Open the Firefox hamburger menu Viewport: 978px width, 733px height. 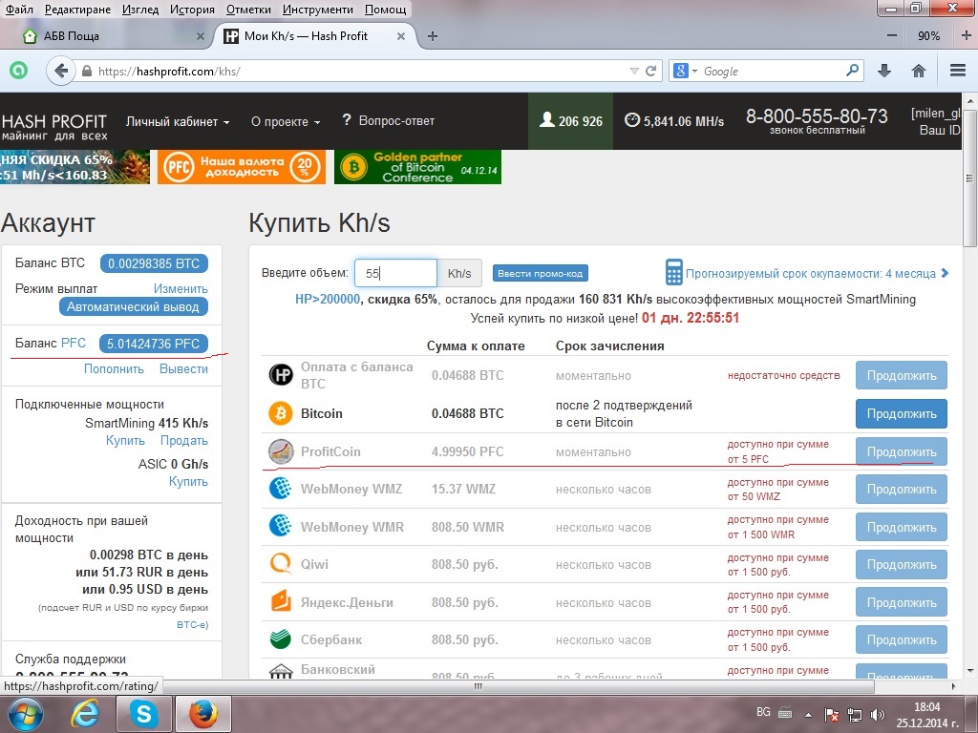point(958,71)
